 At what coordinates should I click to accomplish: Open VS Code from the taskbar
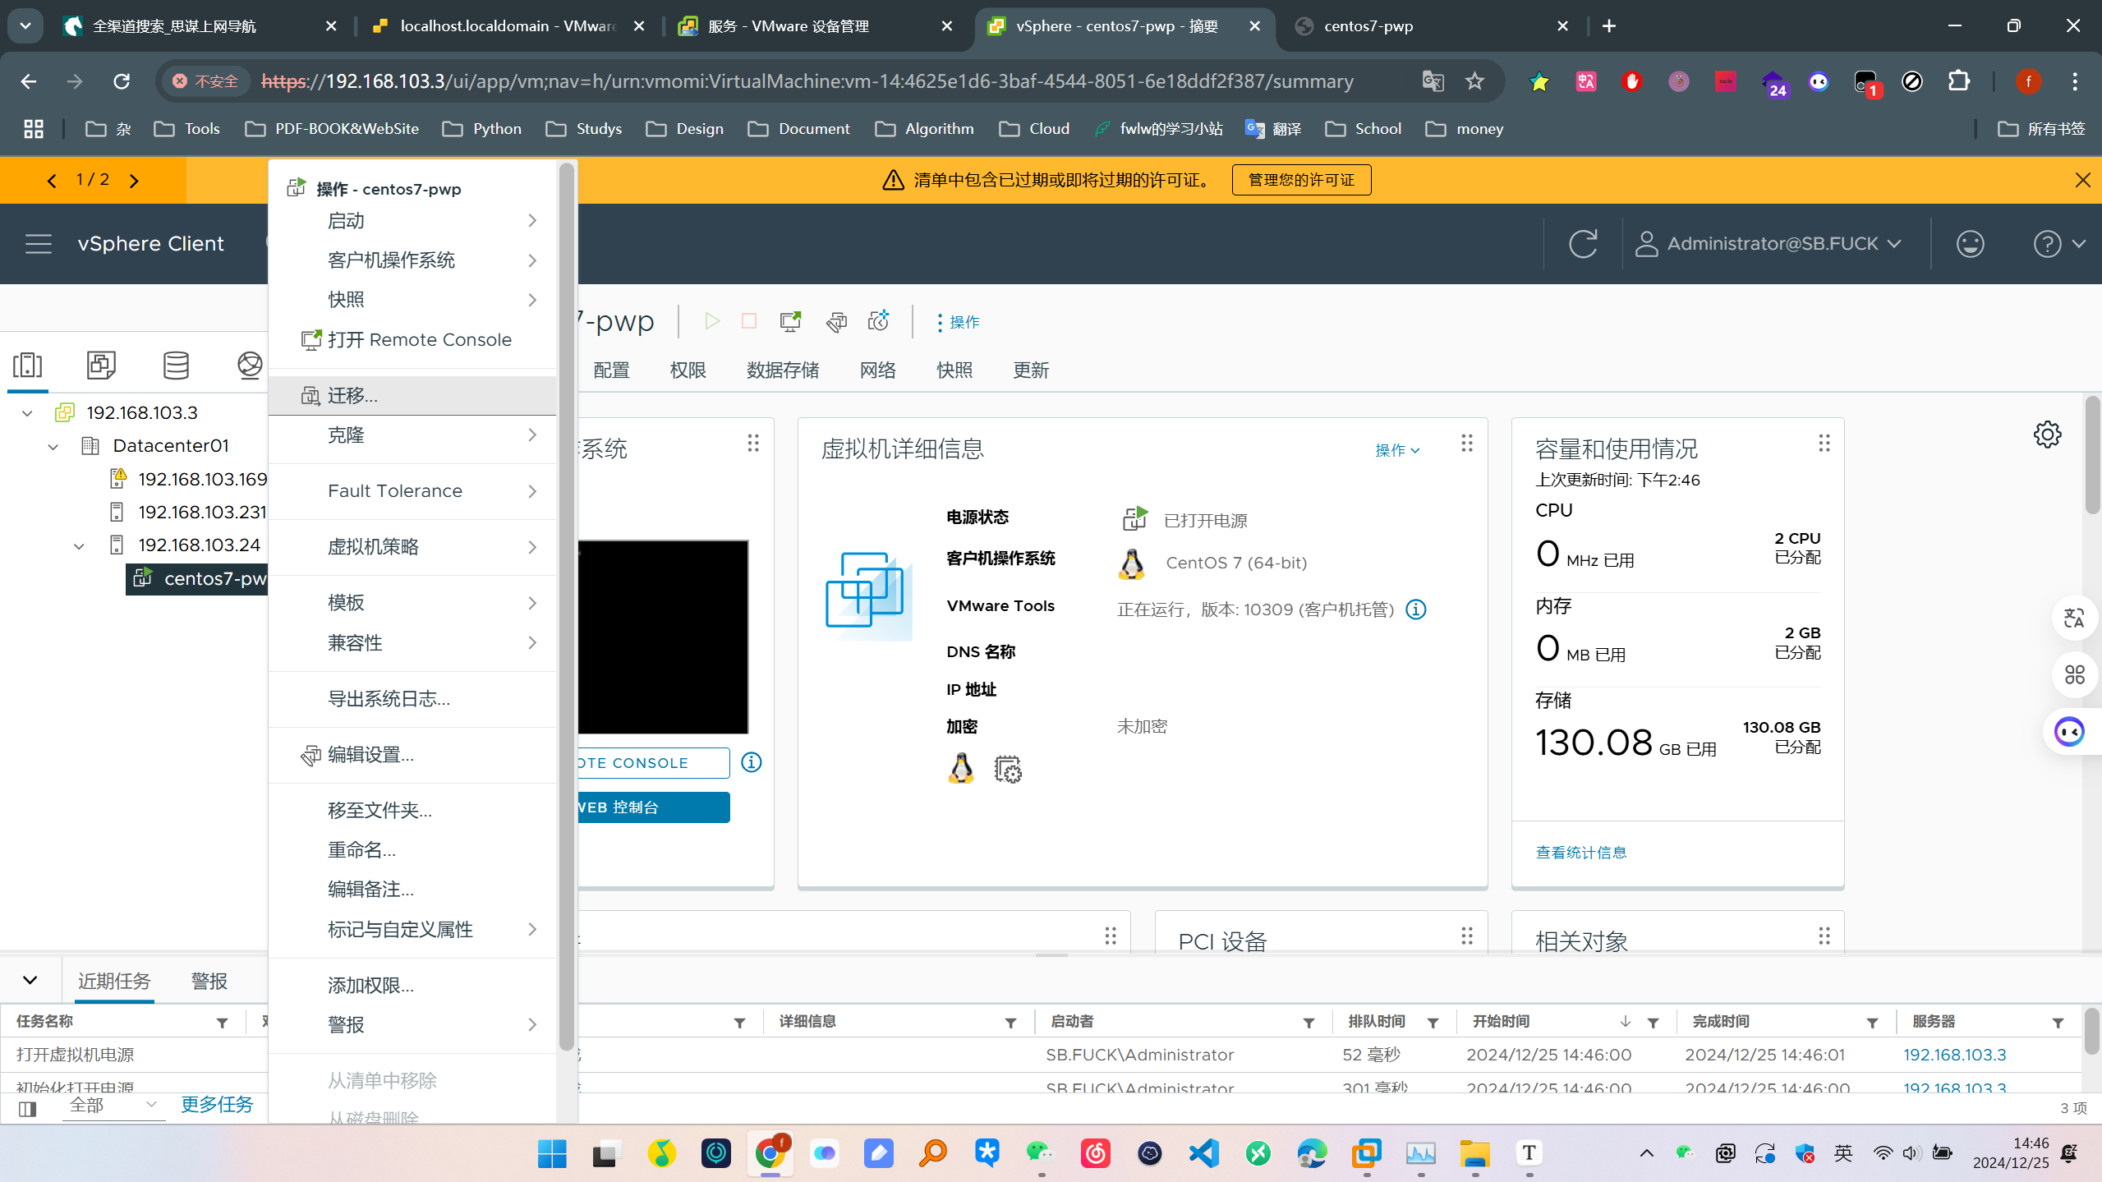point(1203,1153)
